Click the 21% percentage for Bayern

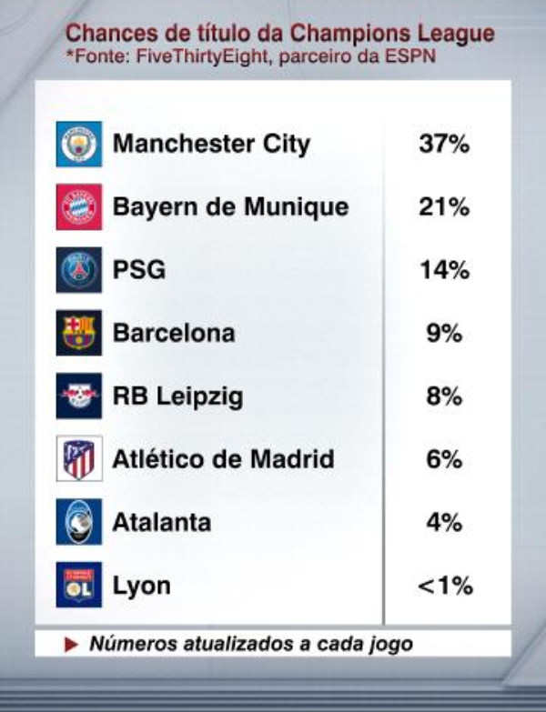tap(444, 207)
